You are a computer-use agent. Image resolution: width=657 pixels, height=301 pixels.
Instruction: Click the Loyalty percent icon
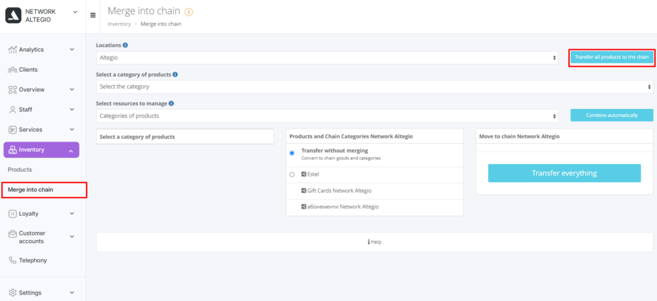click(12, 214)
